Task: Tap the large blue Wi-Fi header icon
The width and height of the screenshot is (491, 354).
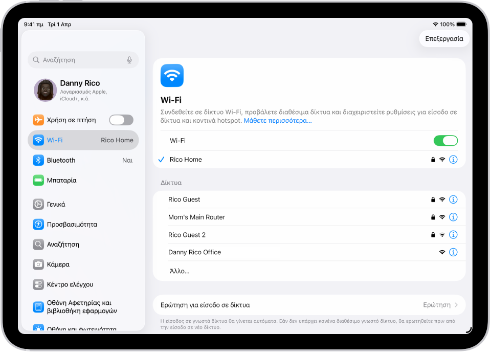Action: (172, 76)
